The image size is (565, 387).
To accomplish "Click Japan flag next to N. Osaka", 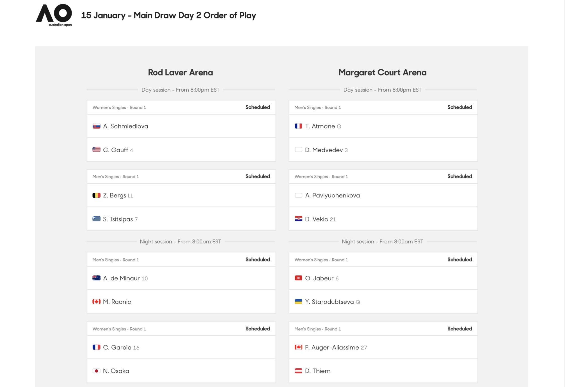I will coord(97,371).
